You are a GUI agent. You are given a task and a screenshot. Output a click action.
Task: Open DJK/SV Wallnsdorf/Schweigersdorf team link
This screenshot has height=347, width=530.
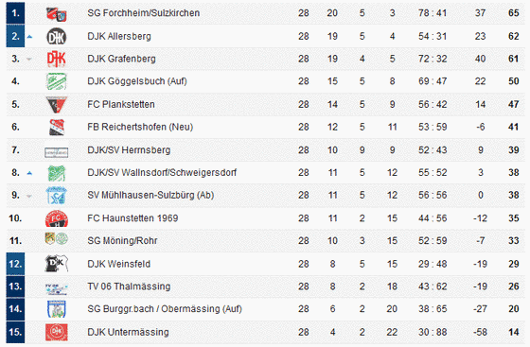coord(162,173)
